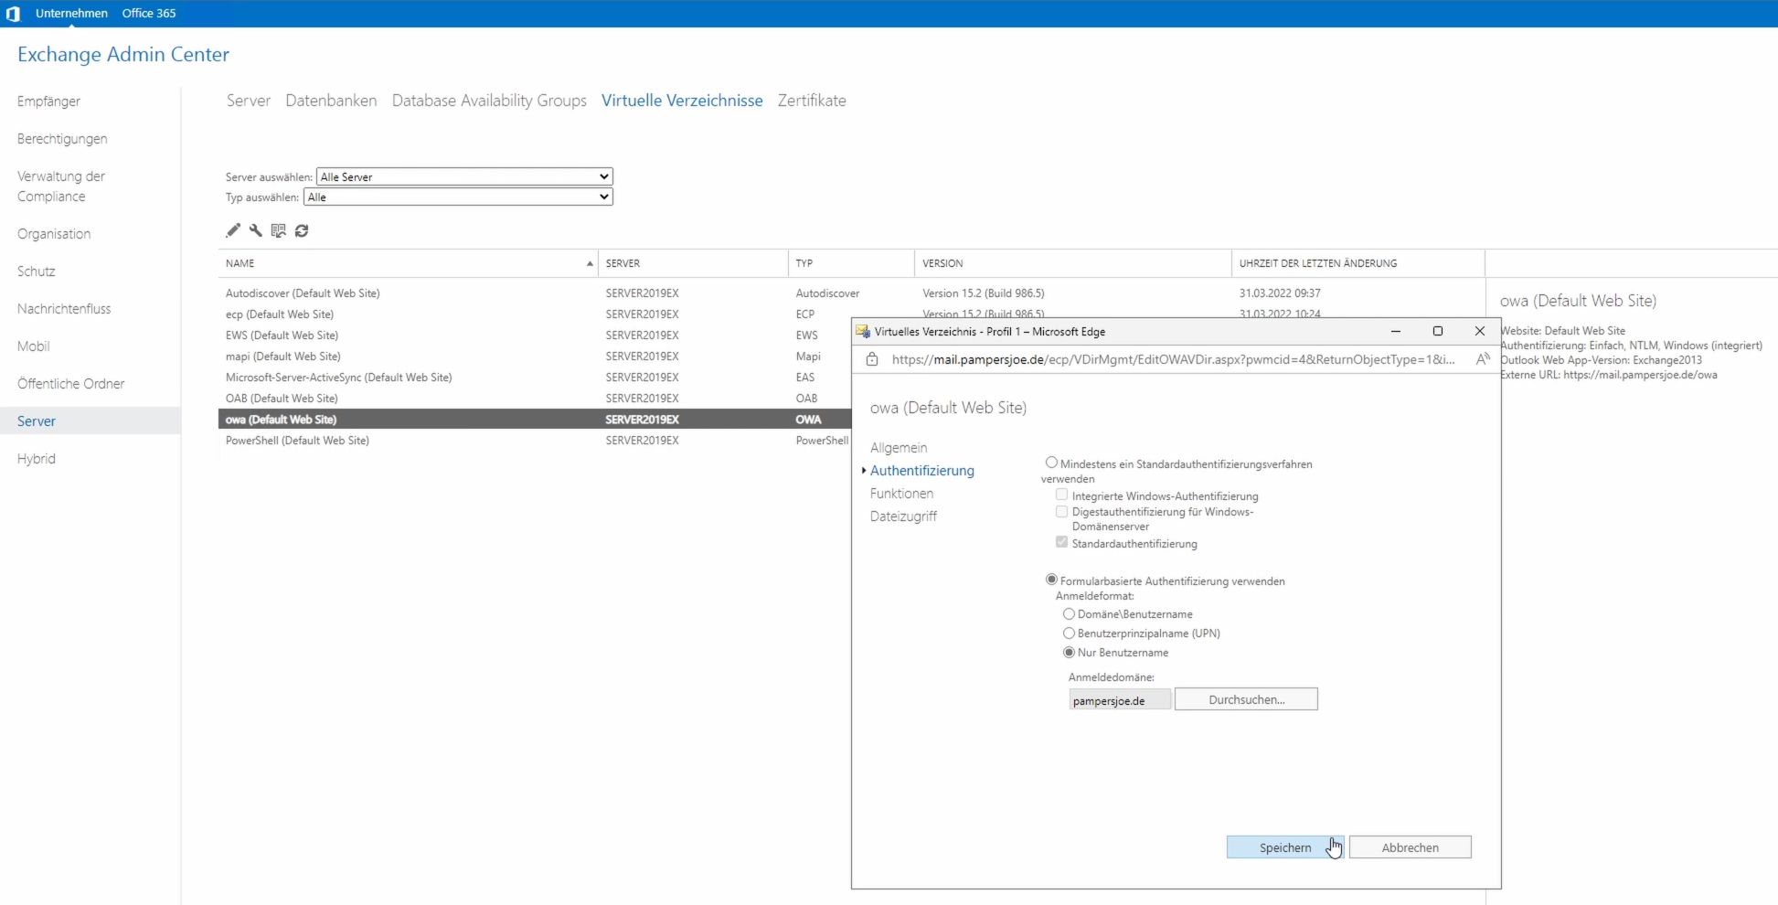
Task: Sort list by NAME column header
Action: click(x=408, y=263)
